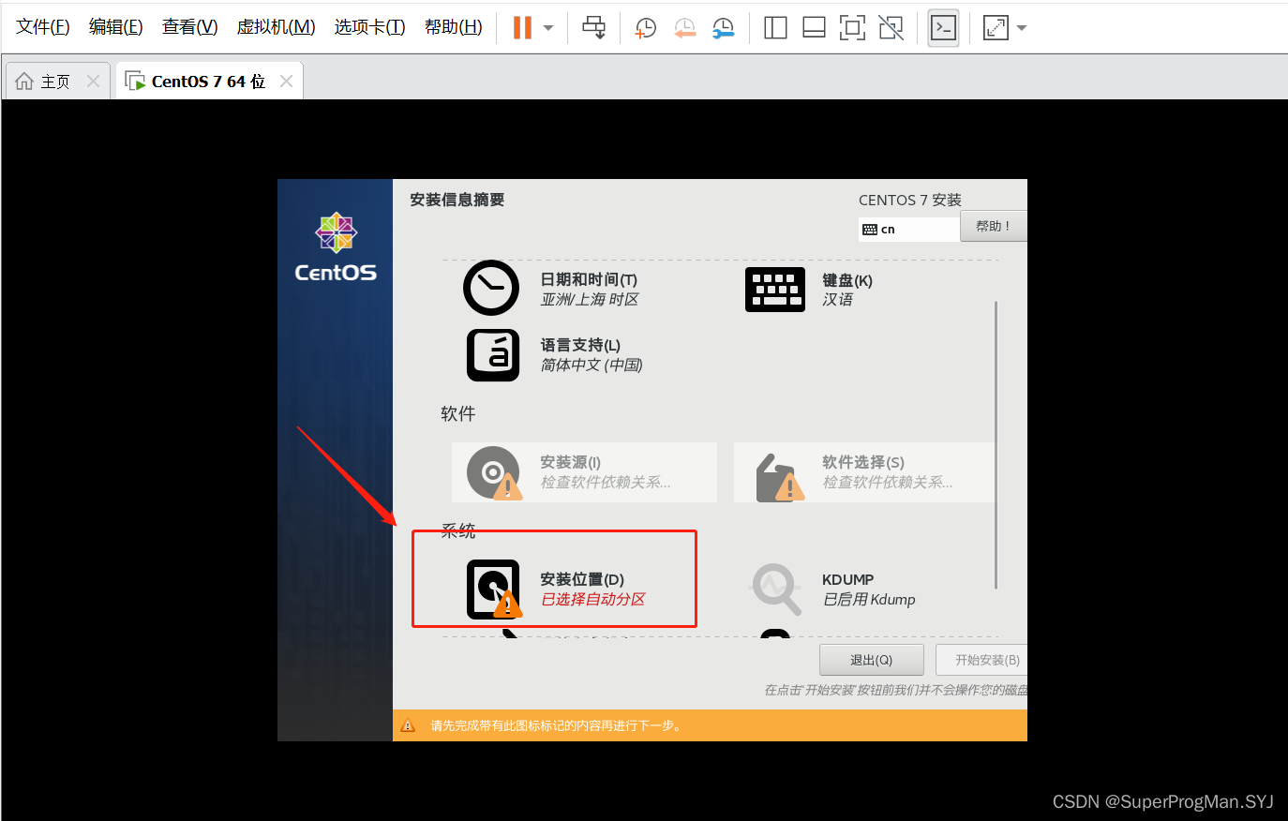Viewport: 1288px width, 821px height.
Task: Click the 安装源(I) label
Action: [570, 462]
